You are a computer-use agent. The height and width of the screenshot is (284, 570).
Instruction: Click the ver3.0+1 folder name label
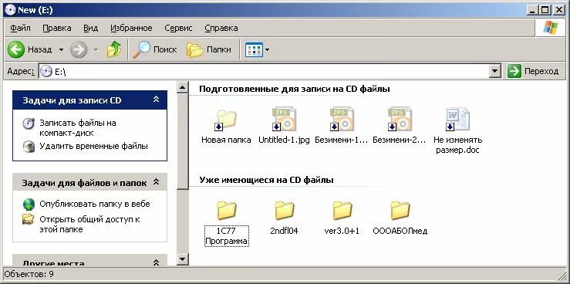[x=342, y=231]
